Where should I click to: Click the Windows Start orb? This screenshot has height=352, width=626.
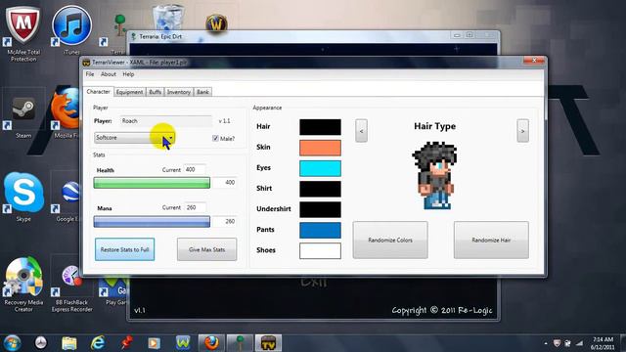click(x=12, y=343)
